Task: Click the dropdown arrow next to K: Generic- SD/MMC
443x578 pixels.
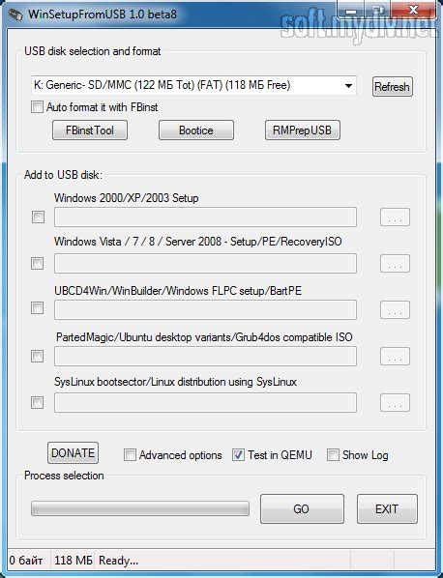Action: coord(348,86)
